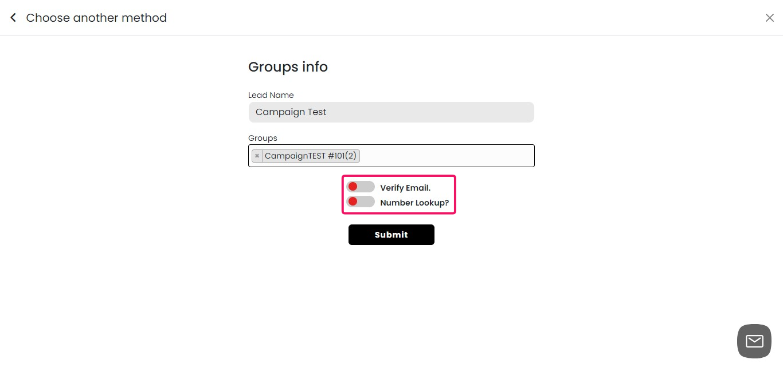Enable the Verify Email toggle

pos(360,186)
